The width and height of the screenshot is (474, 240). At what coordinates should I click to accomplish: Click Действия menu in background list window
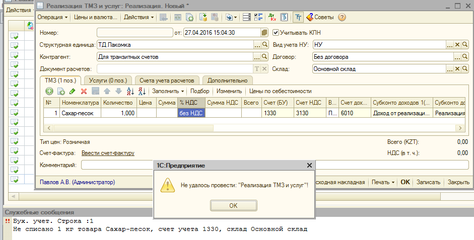click(x=19, y=10)
